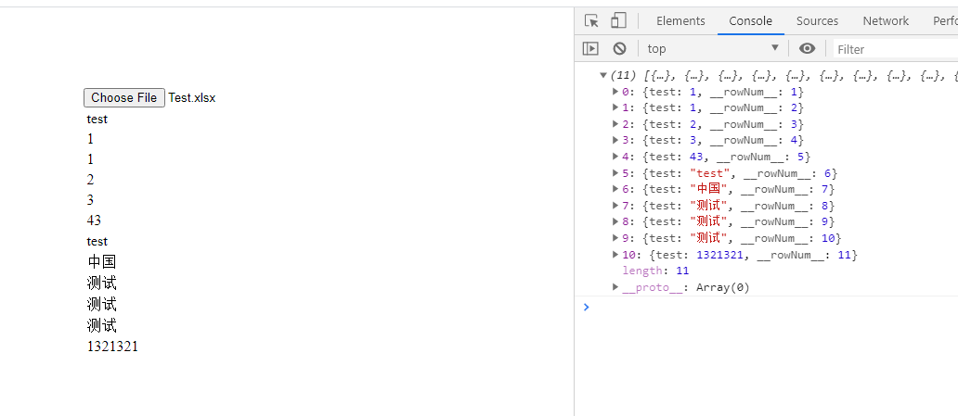The width and height of the screenshot is (958, 416).
Task: Clear the console with the ban icon
Action: point(619,48)
